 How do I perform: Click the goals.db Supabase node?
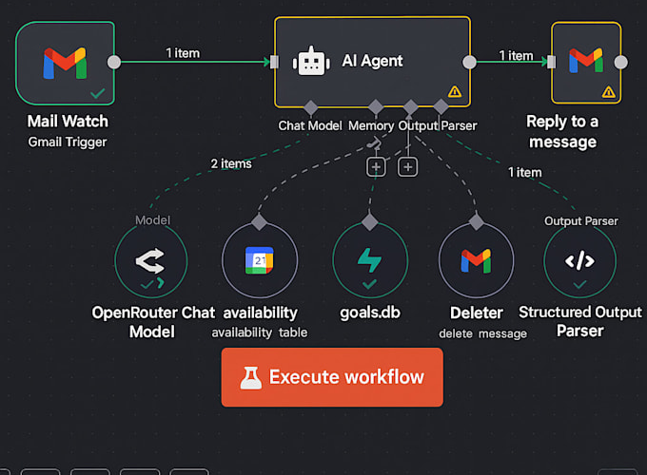pyautogui.click(x=370, y=260)
